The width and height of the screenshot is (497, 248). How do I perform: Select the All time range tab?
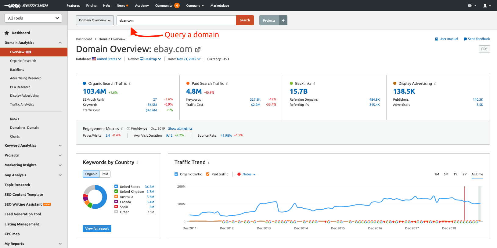(477, 174)
